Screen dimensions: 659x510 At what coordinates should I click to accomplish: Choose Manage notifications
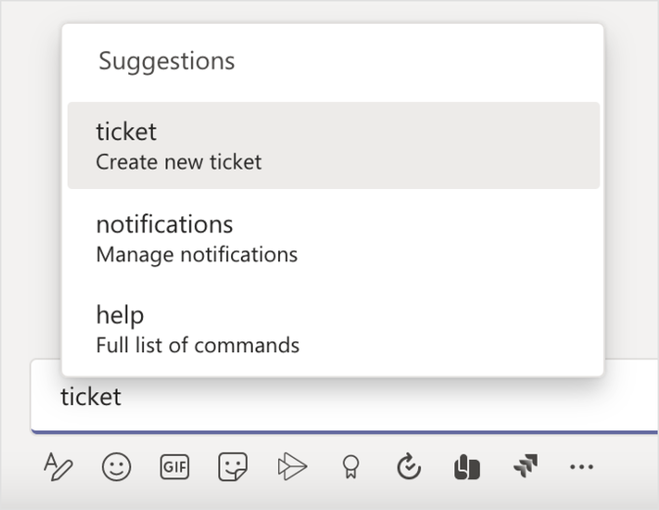196,254
